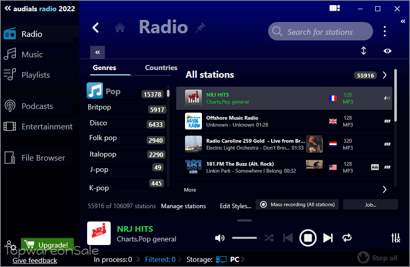Open 181.FM The Buzz row options icon

tap(387, 167)
